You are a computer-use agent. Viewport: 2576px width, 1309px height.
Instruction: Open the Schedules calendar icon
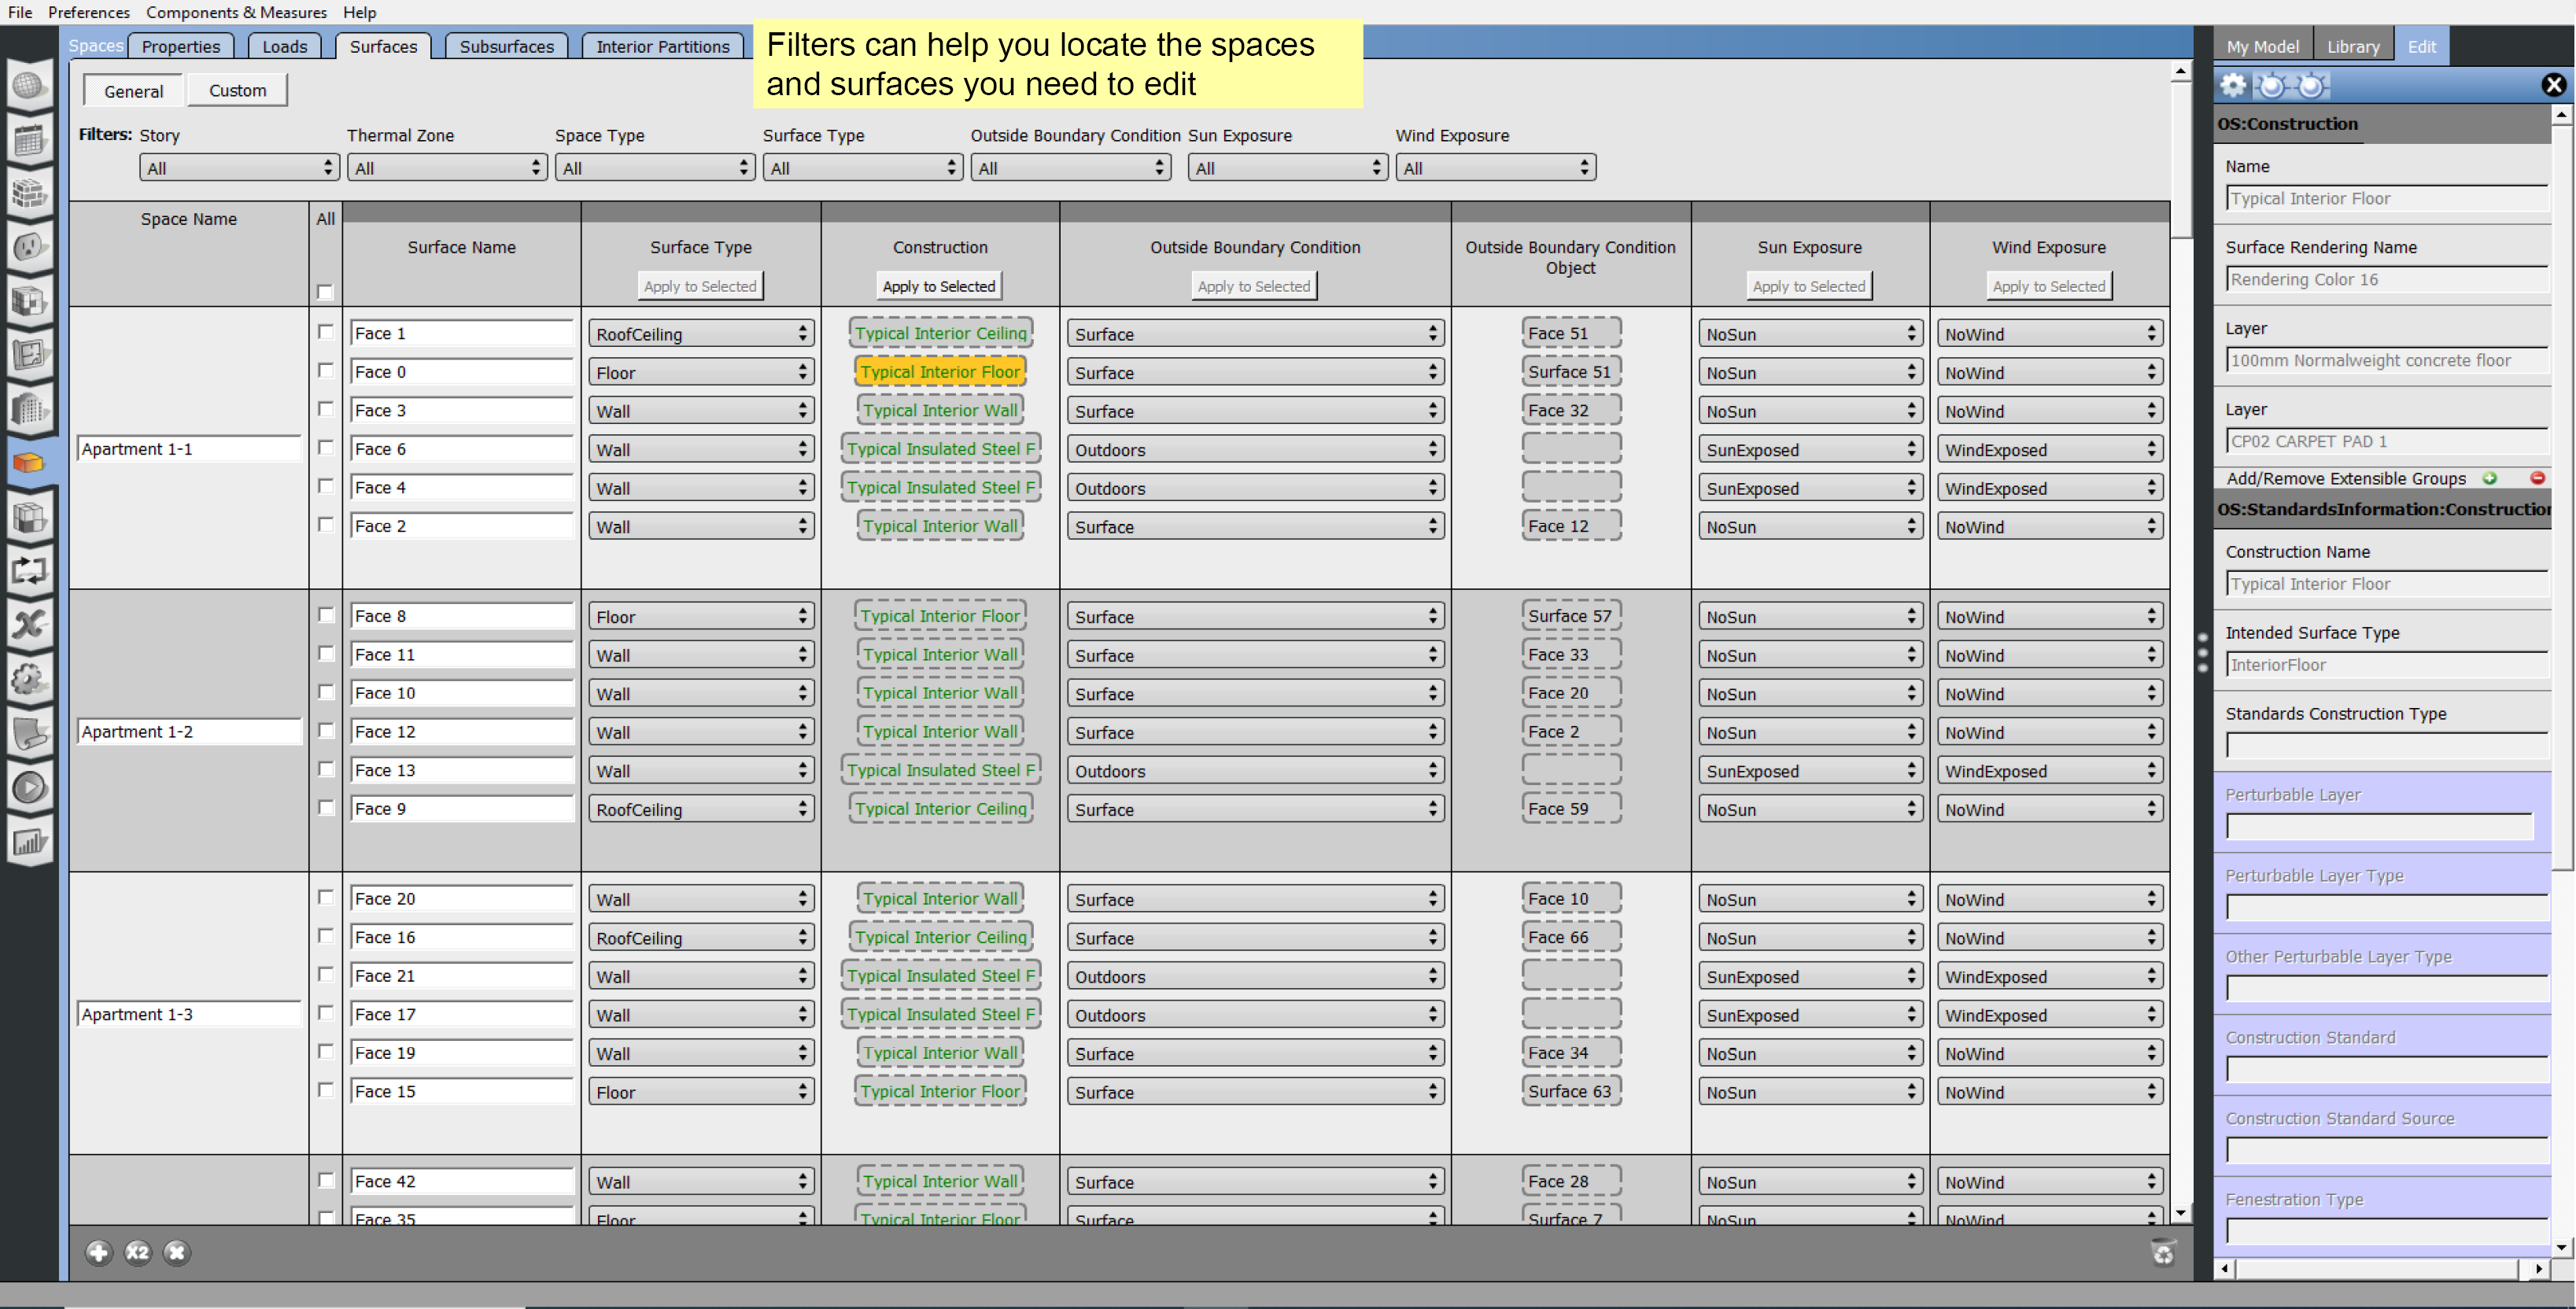(x=29, y=140)
